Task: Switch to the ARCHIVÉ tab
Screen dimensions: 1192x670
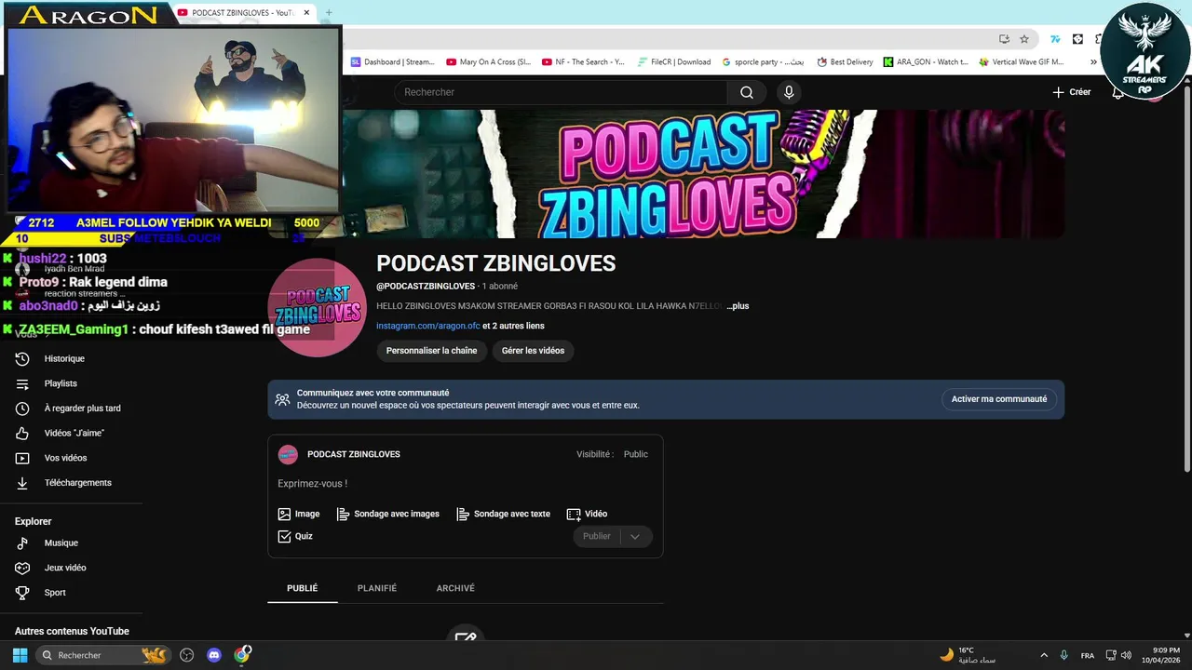Action: [x=455, y=588]
